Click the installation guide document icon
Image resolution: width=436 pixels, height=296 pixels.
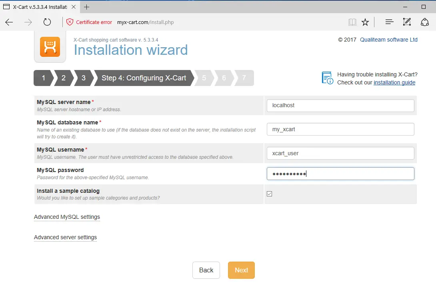(x=327, y=78)
